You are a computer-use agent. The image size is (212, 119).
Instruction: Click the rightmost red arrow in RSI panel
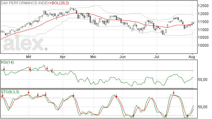coord(52,70)
